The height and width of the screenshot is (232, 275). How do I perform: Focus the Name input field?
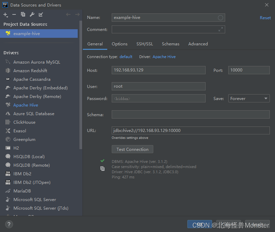[x=168, y=18]
